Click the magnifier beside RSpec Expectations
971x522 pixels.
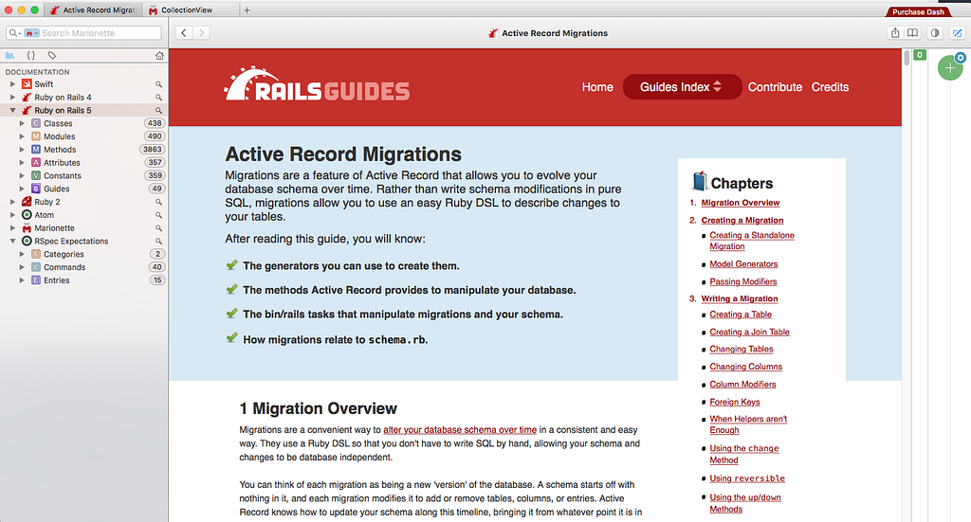pyautogui.click(x=158, y=241)
